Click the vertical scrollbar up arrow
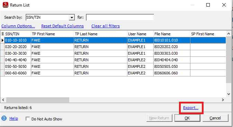Screen dimensions: 233x127 tap(229, 34)
